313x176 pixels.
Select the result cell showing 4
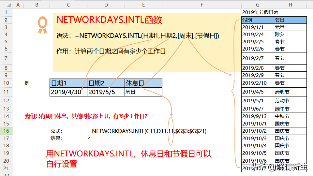(x=89, y=139)
